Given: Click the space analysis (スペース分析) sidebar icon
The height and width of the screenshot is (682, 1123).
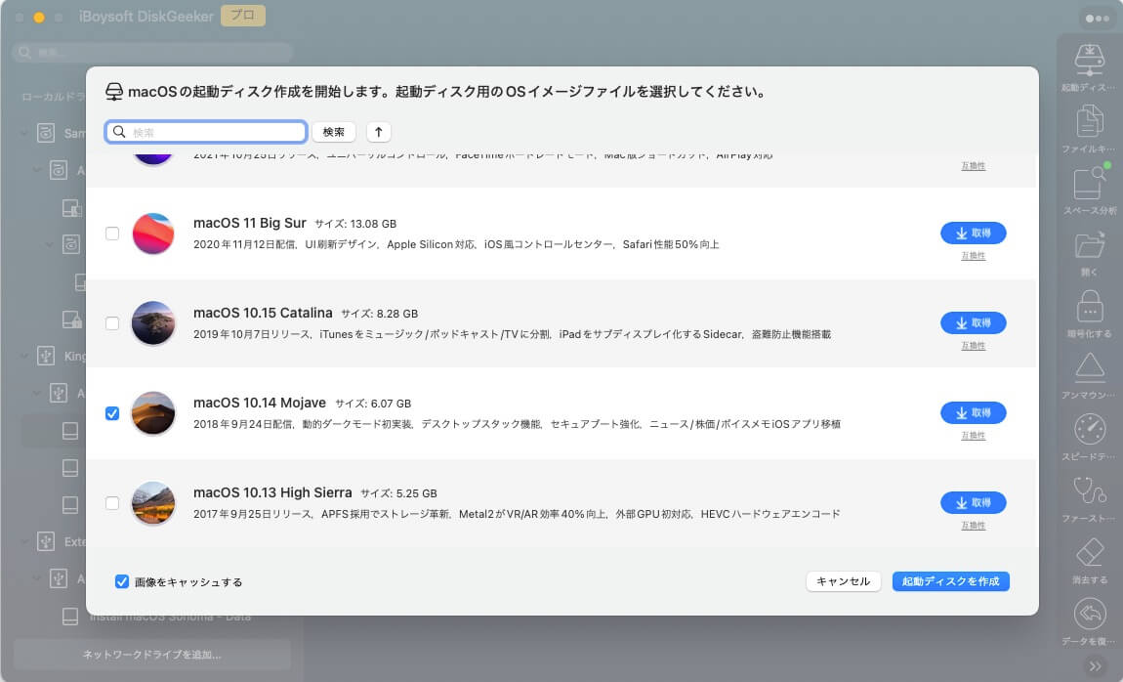Looking at the screenshot, I should pyautogui.click(x=1089, y=184).
